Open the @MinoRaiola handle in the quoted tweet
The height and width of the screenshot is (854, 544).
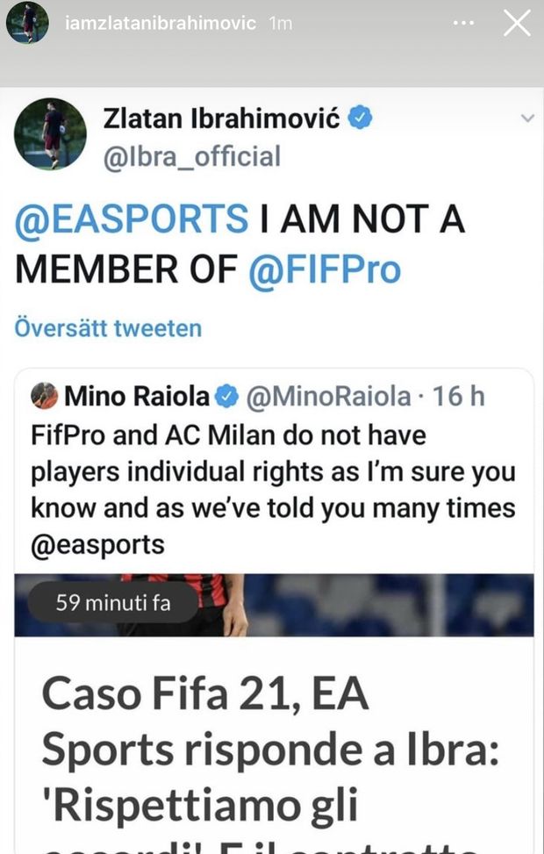327,397
